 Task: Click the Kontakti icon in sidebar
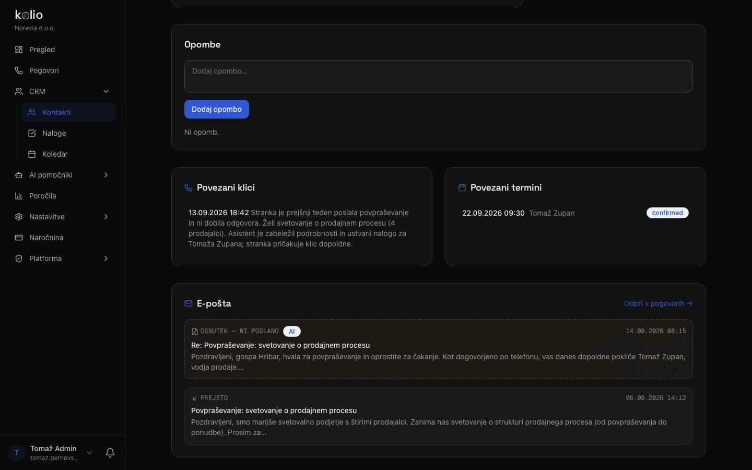point(32,112)
